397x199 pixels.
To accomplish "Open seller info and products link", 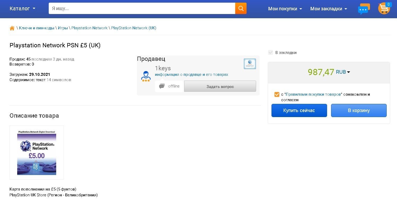I will [x=191, y=75].
